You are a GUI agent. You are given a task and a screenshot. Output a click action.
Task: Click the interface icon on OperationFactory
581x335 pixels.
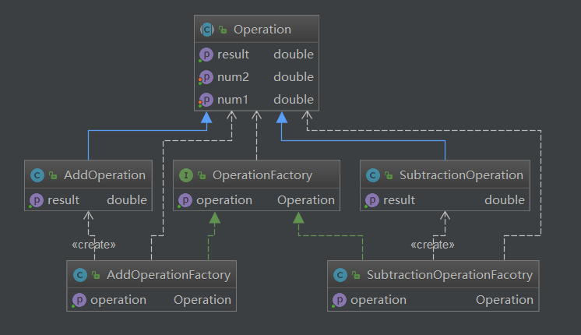[185, 175]
